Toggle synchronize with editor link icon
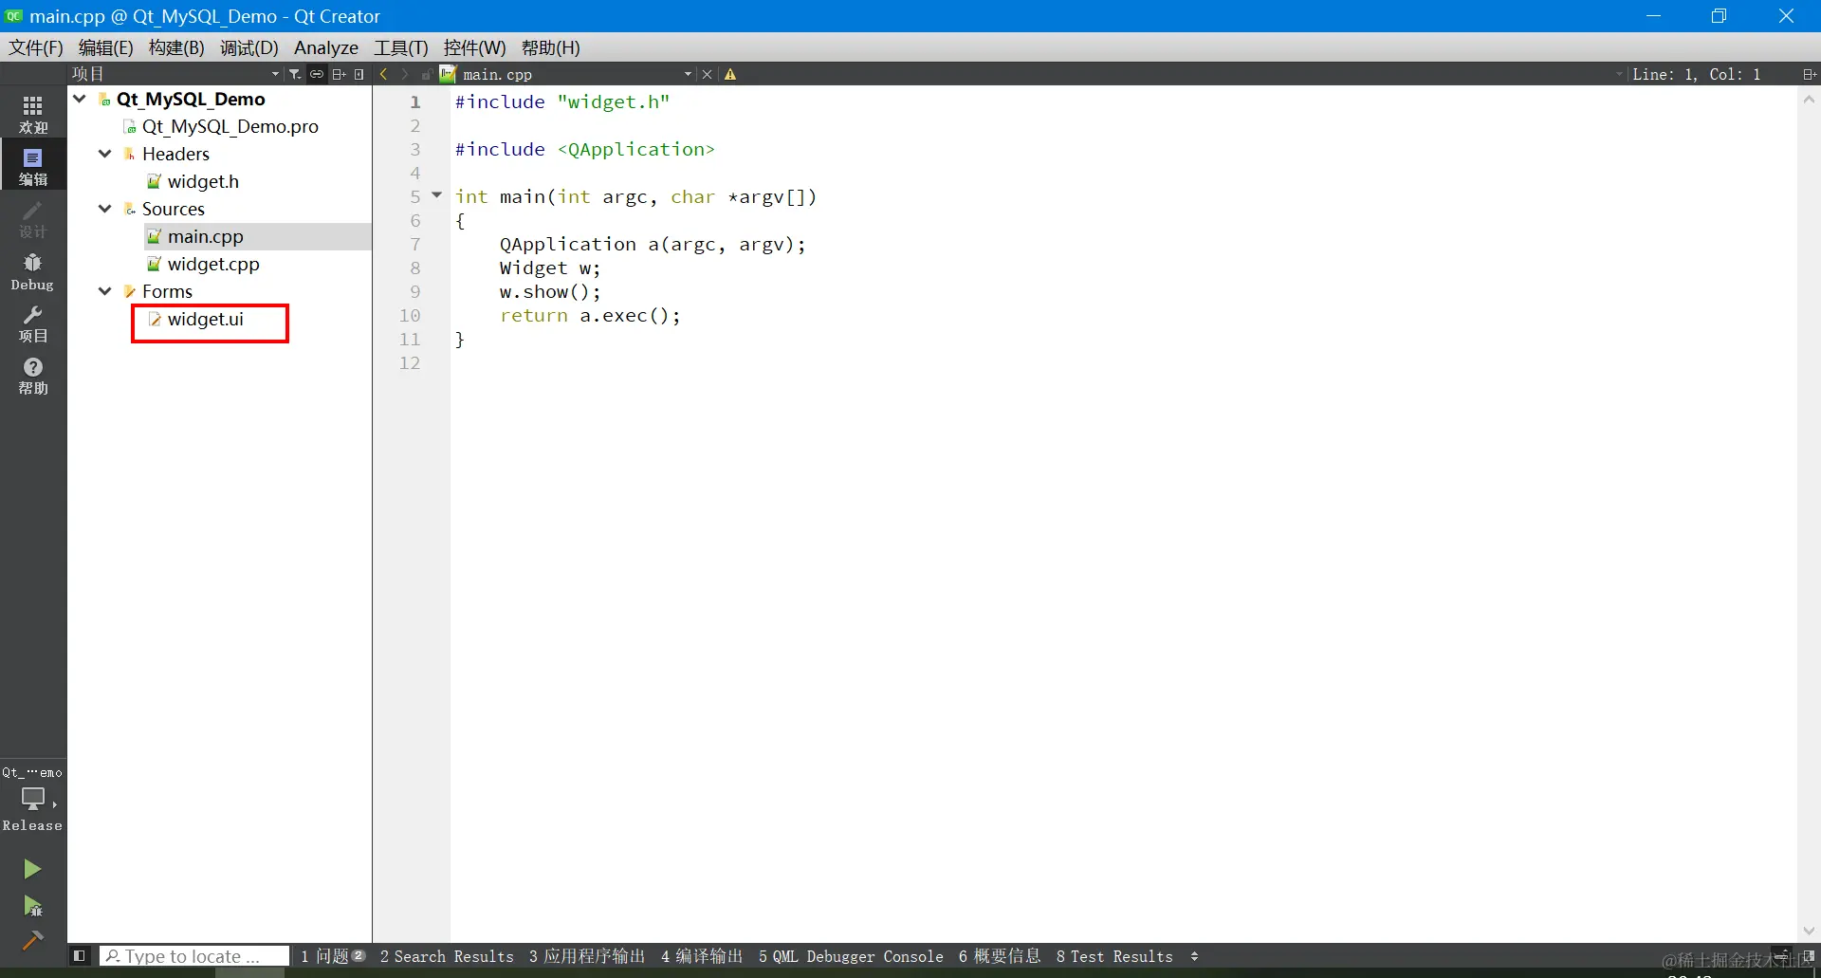Viewport: 1821px width, 978px height. click(x=317, y=74)
